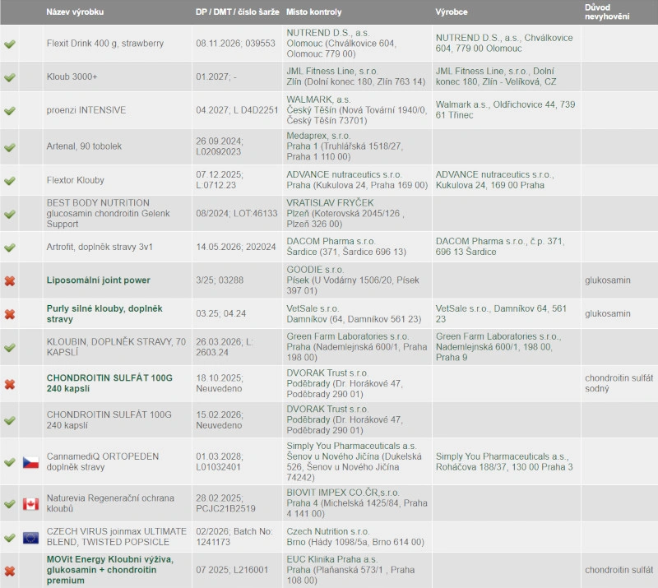Click the JML Fitness Line Zlín inspection location
This screenshot has height=588, width=658.
coord(356,76)
